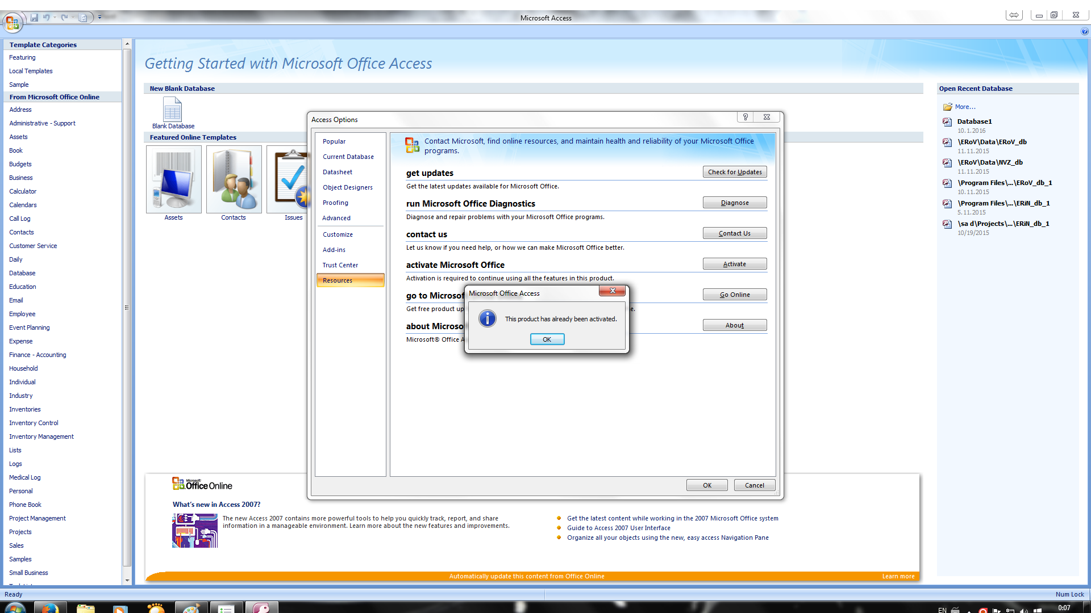1091x613 pixels.
Task: Switch to the Popular options category
Action: 334,141
